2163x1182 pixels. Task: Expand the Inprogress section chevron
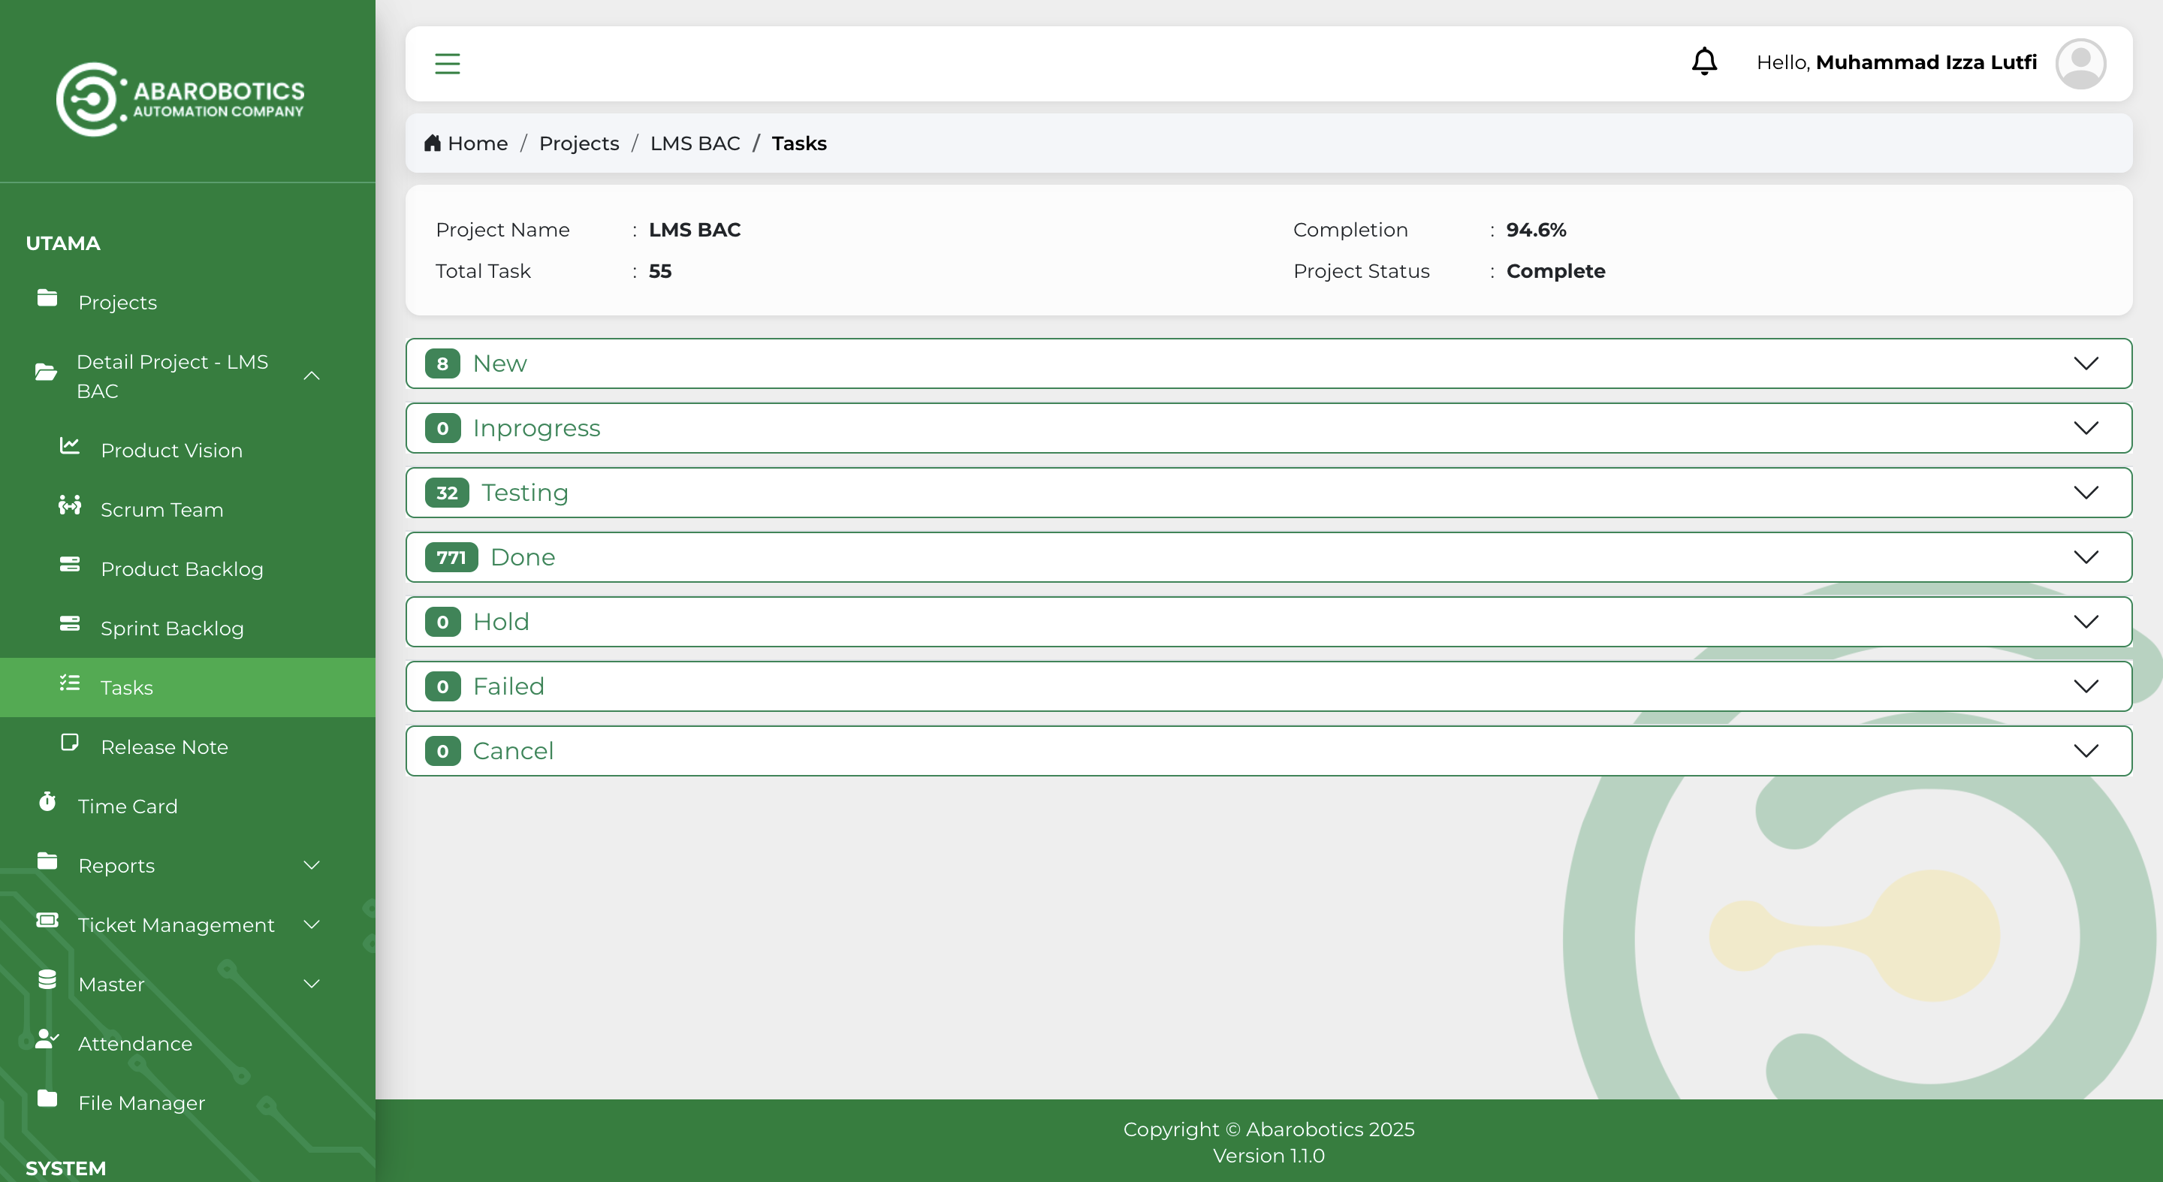(x=2086, y=428)
